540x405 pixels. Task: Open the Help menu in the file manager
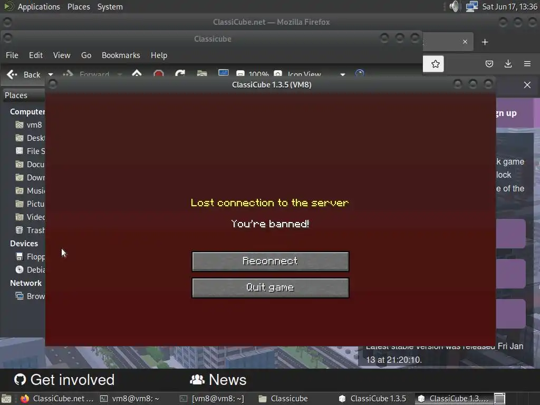click(159, 55)
